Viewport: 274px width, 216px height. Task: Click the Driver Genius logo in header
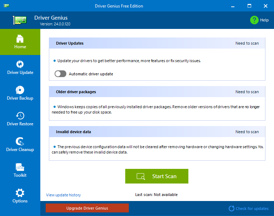point(20,20)
